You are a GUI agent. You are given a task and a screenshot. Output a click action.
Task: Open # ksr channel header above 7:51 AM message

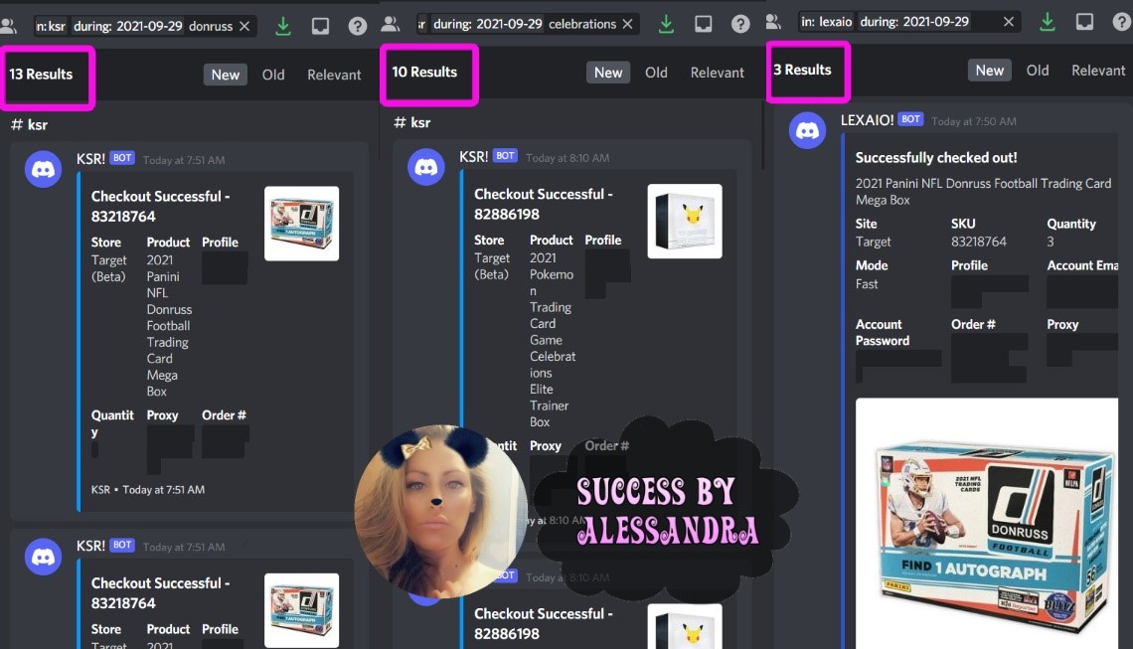pos(30,124)
